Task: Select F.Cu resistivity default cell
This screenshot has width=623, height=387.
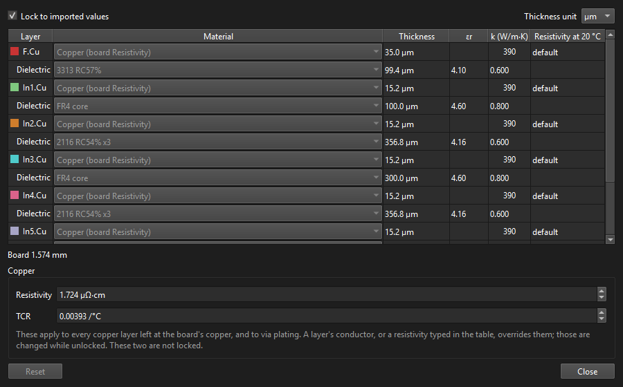Action: click(x=568, y=52)
